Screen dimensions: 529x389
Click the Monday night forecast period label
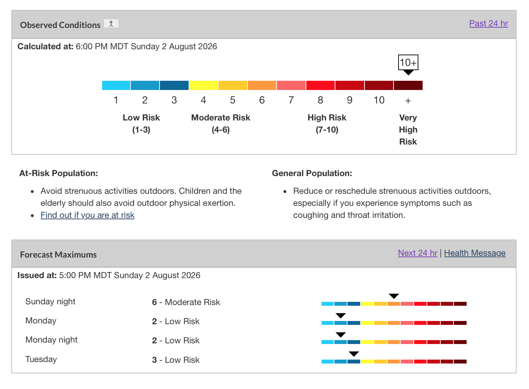[x=51, y=340]
